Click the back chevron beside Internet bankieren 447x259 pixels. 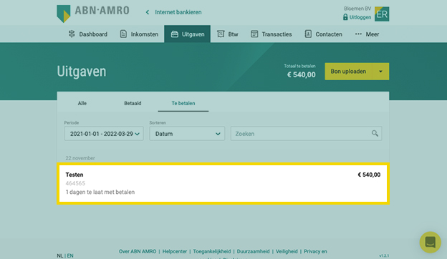tap(148, 12)
